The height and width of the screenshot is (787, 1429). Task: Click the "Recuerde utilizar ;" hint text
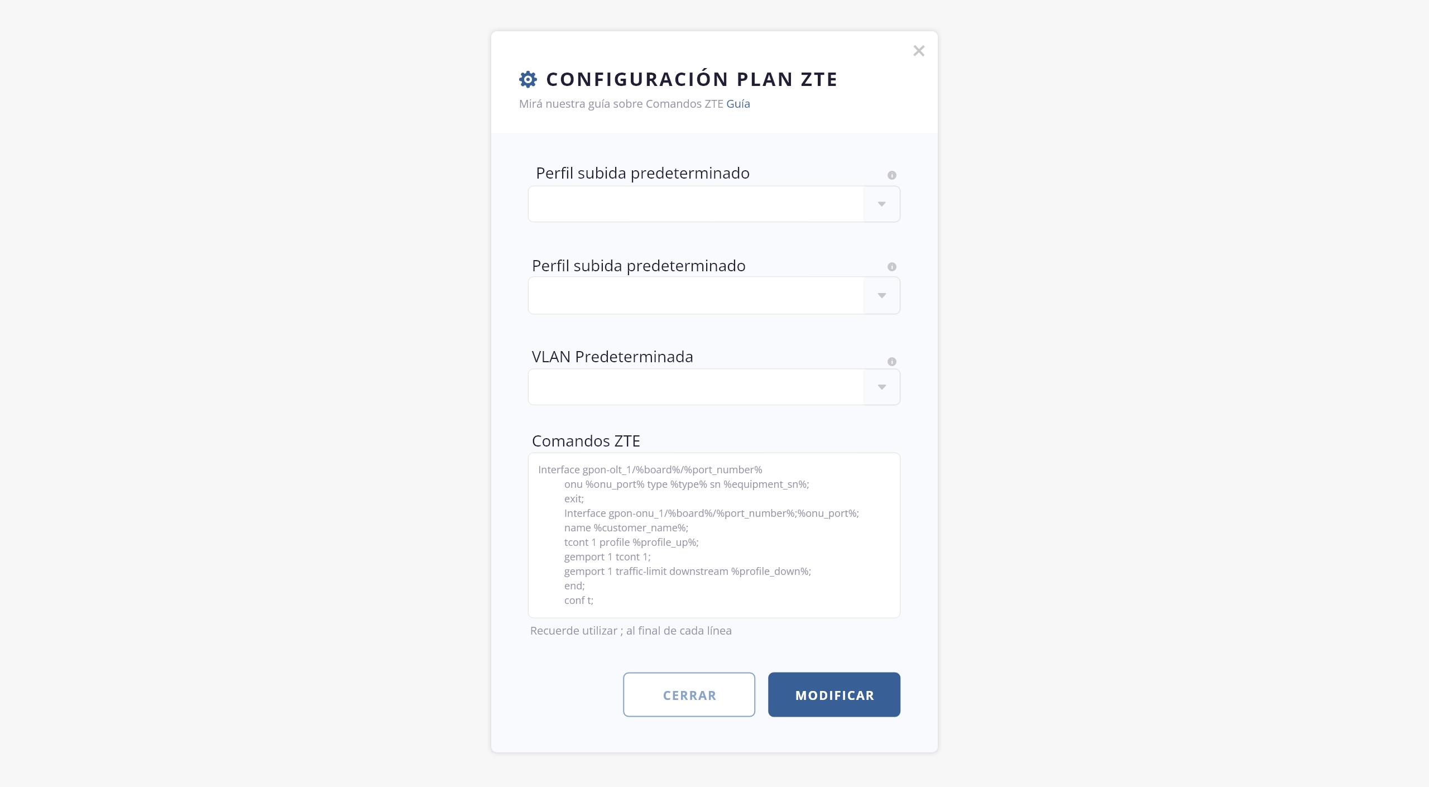tap(631, 631)
